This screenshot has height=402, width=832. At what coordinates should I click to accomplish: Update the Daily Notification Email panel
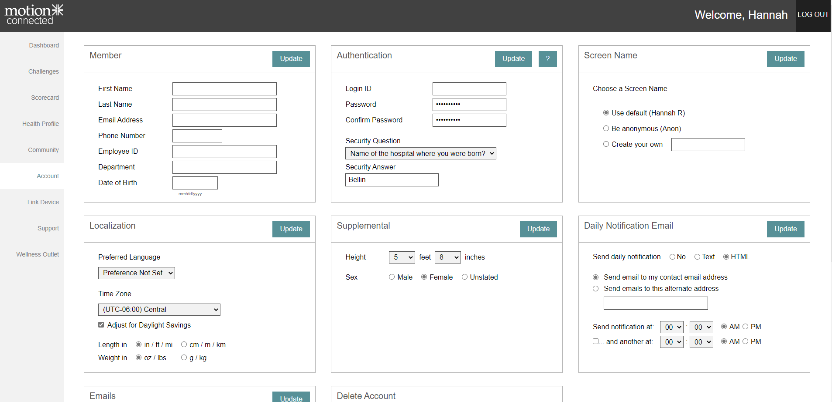785,229
